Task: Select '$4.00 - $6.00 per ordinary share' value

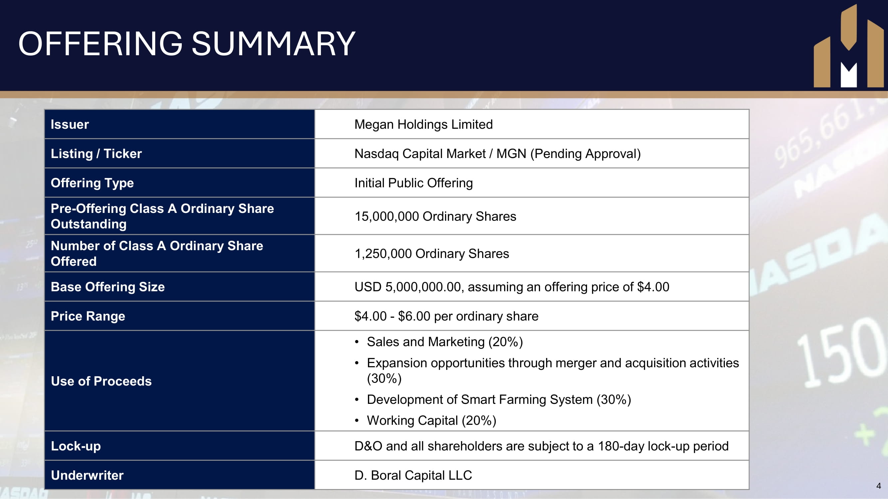Action: click(x=446, y=316)
